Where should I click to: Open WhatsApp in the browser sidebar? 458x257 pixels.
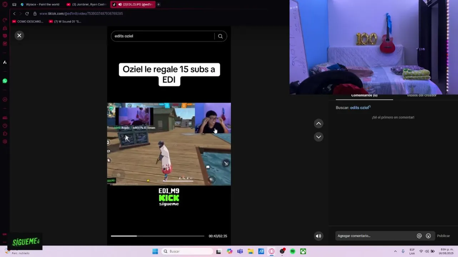coord(5,81)
